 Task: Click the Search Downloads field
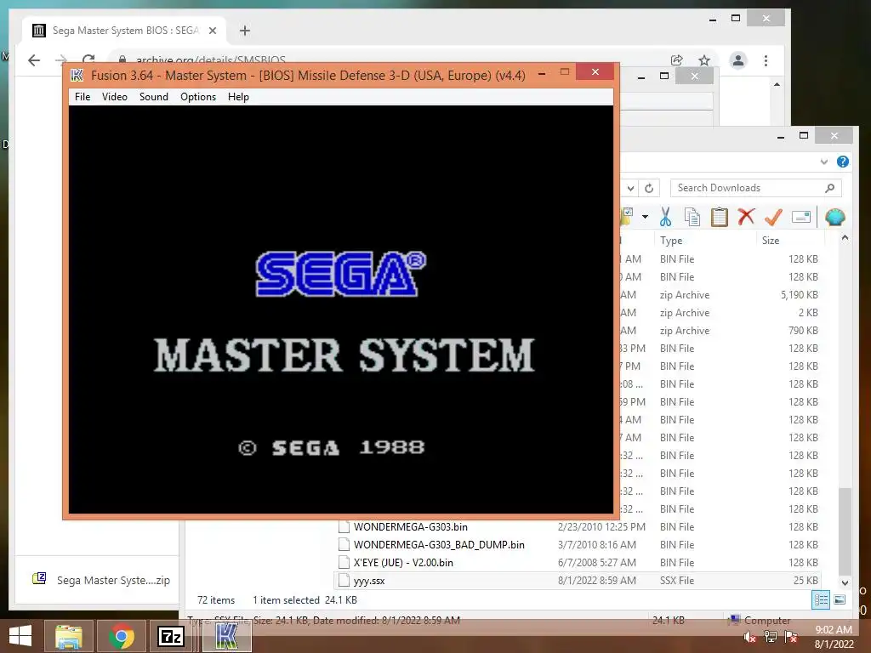click(x=755, y=188)
